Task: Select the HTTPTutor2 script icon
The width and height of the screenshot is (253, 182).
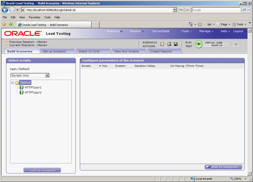Action: click(22, 92)
